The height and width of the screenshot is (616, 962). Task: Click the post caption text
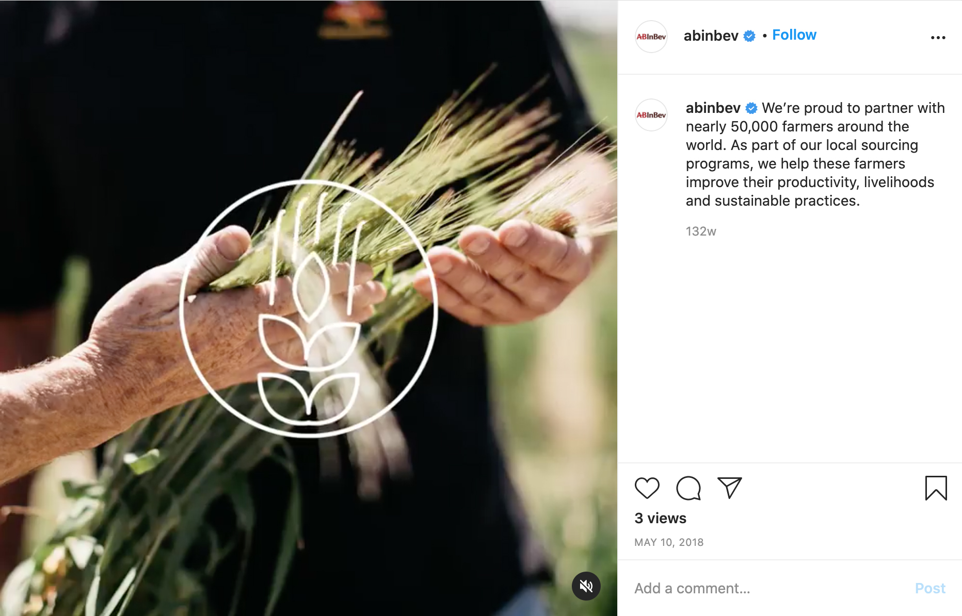(815, 154)
